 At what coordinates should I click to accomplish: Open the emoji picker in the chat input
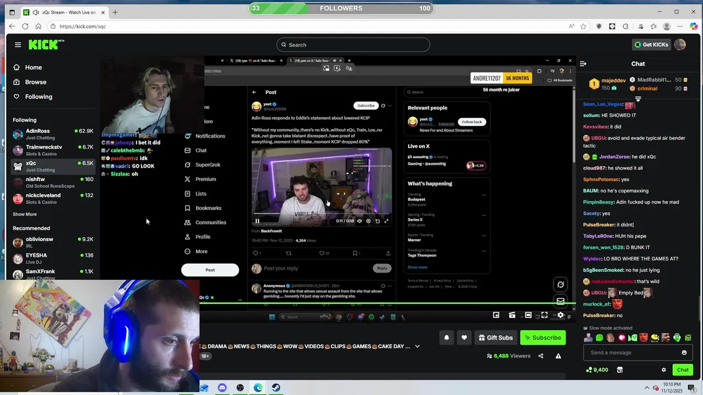point(684,353)
